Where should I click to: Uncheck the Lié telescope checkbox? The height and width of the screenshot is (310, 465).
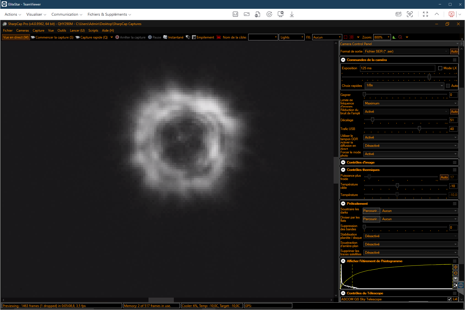[450, 299]
